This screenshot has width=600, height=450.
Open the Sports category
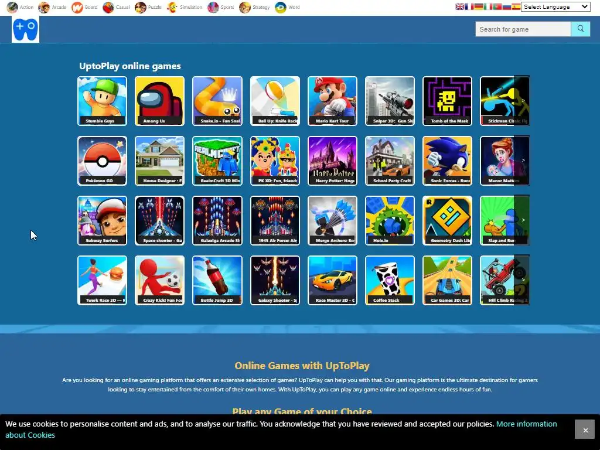[x=221, y=7]
